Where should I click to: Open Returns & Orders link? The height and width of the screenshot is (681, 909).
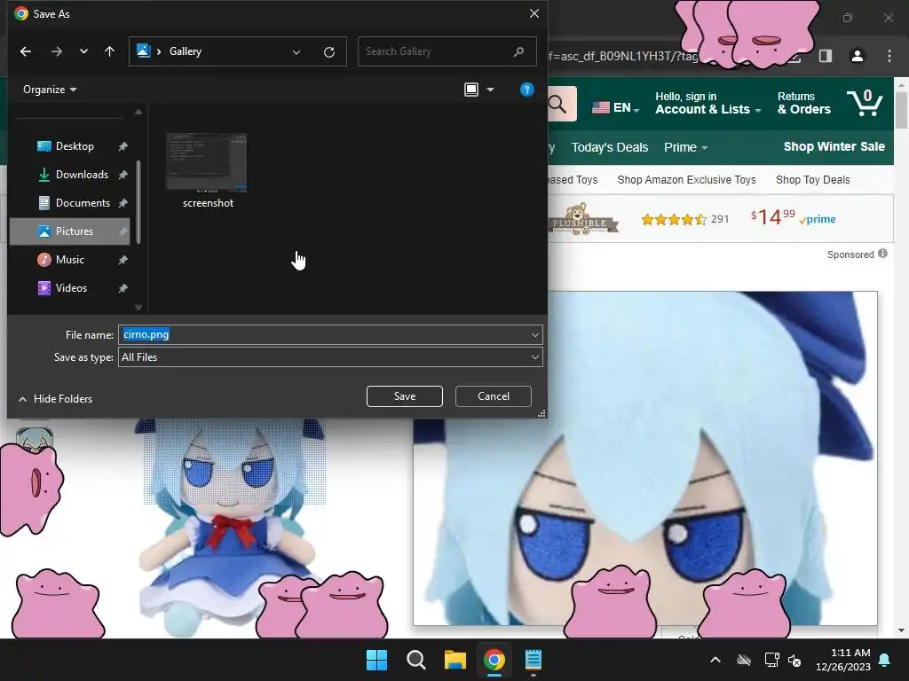coord(804,103)
